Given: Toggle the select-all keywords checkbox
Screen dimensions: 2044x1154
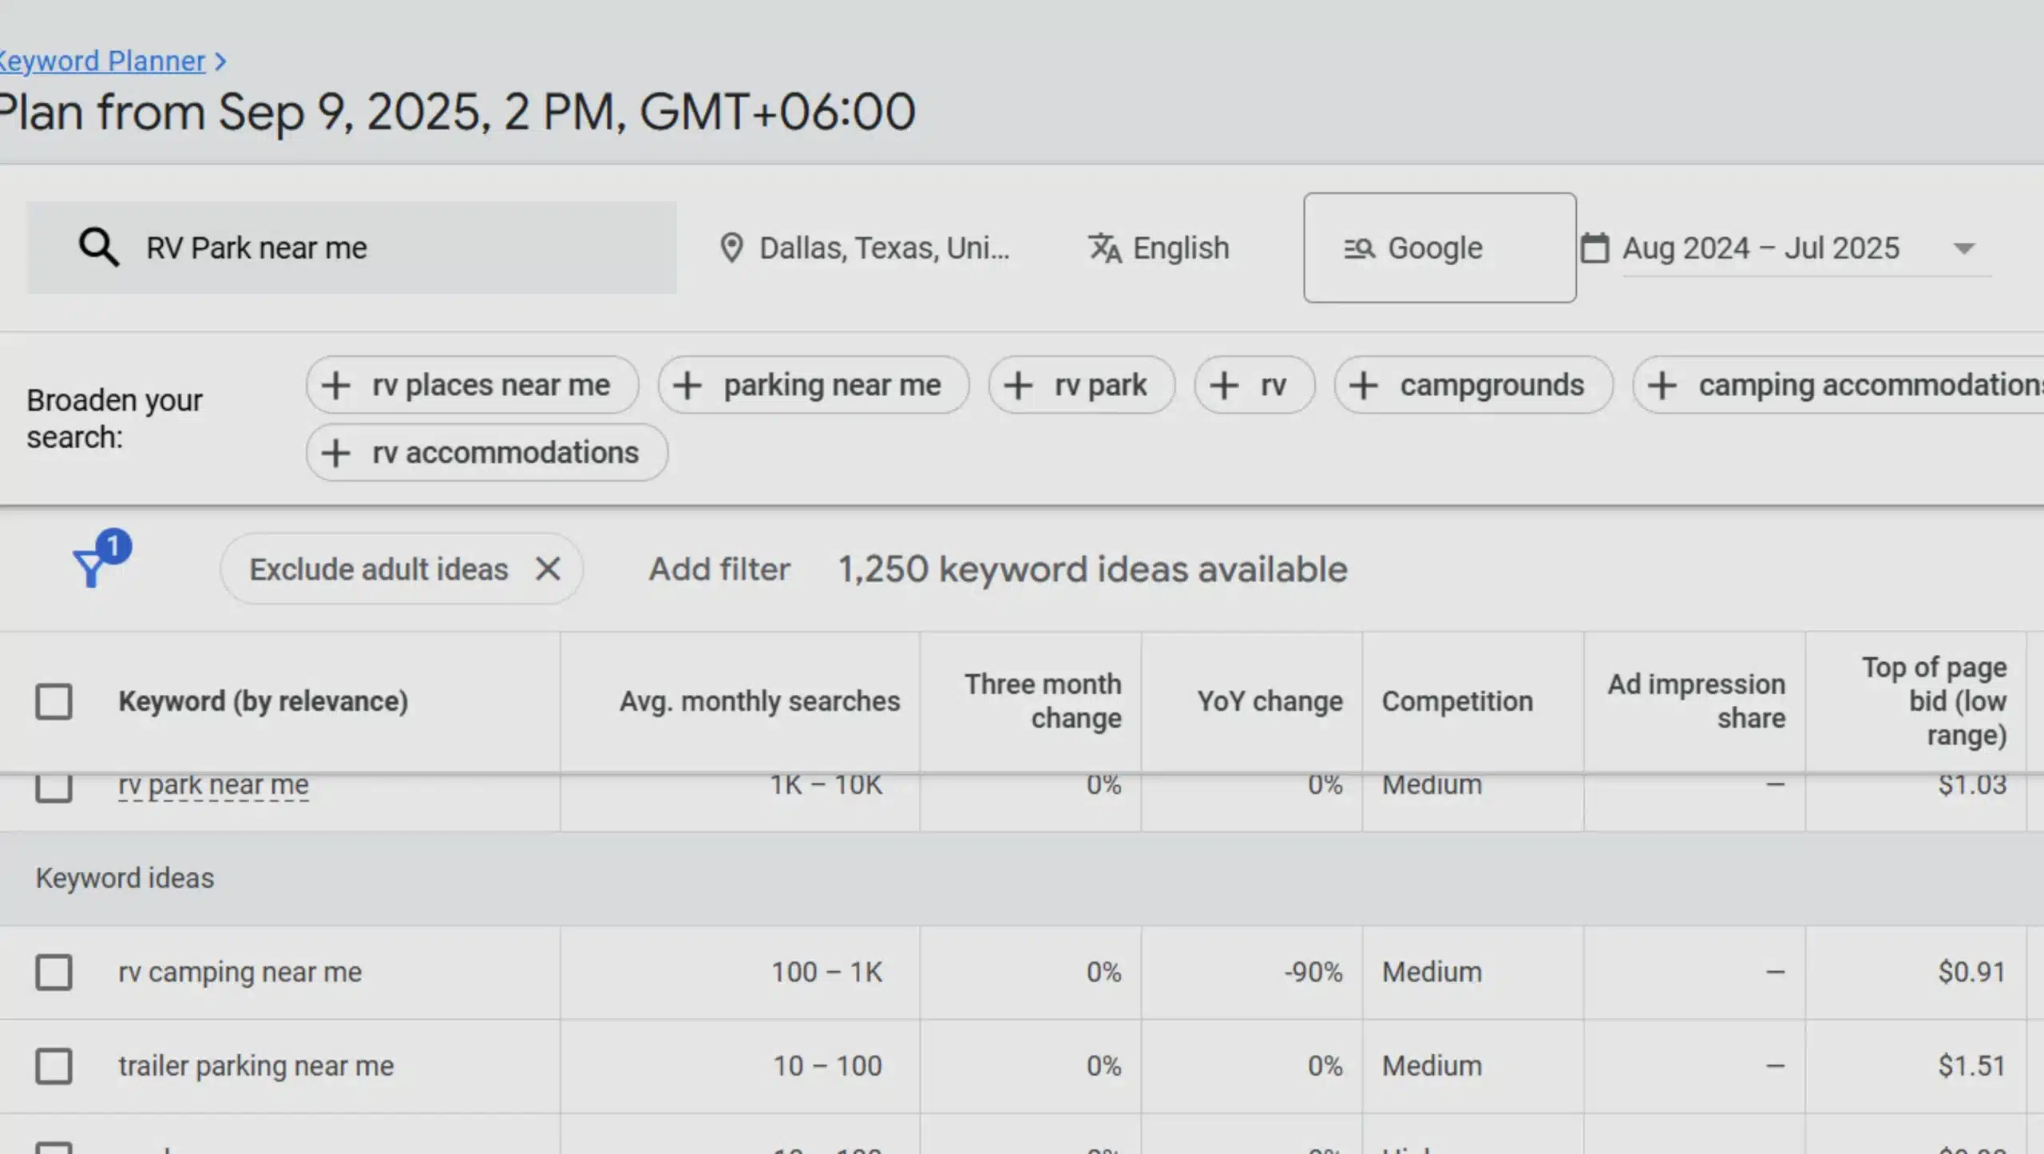Looking at the screenshot, I should tap(53, 701).
